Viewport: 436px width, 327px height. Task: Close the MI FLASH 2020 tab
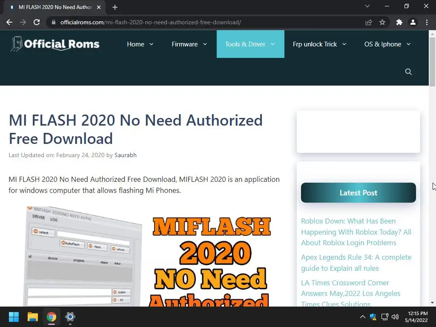pyautogui.click(x=99, y=7)
